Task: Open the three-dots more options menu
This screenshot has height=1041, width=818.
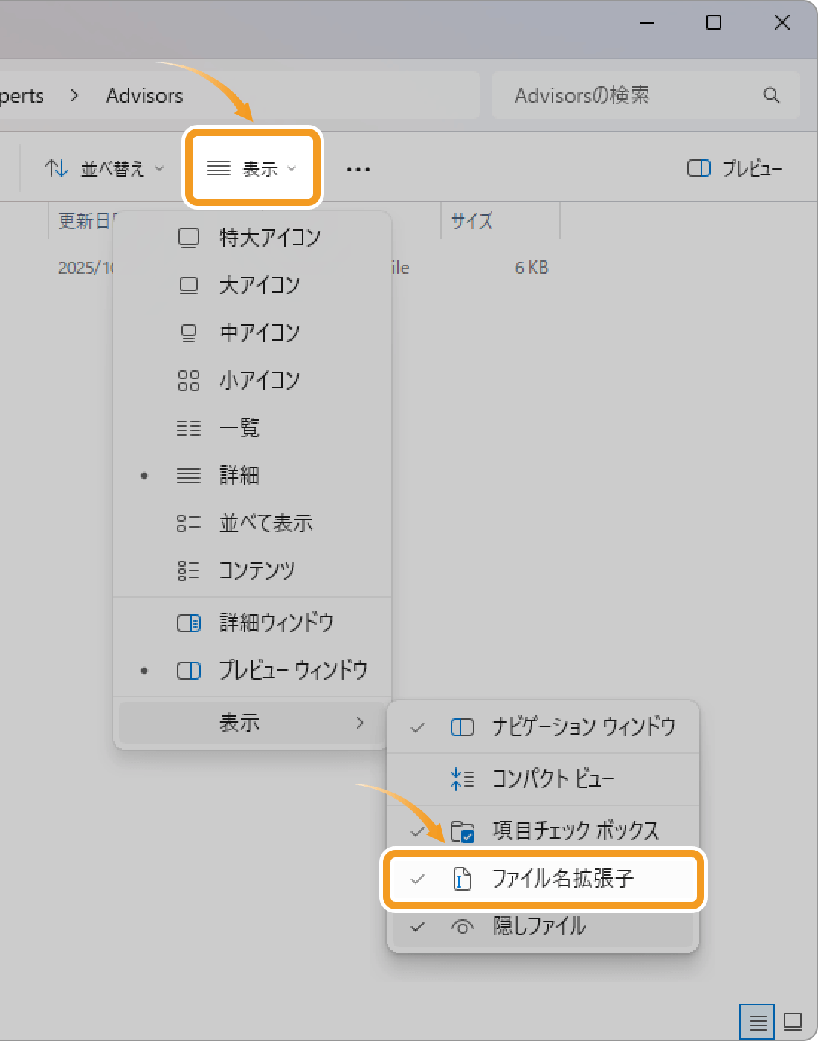Action: (x=358, y=170)
